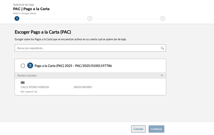214x135 pixels.
Task: Collapse the Recibos incluidos chevron
Action: click(x=162, y=75)
